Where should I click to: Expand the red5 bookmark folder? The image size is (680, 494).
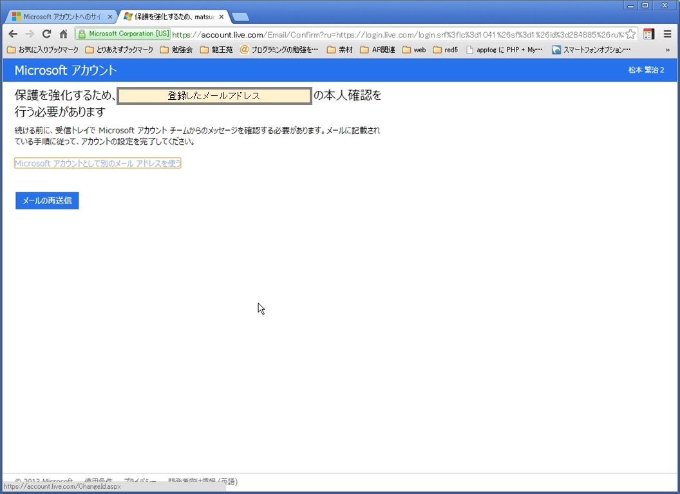[446, 50]
